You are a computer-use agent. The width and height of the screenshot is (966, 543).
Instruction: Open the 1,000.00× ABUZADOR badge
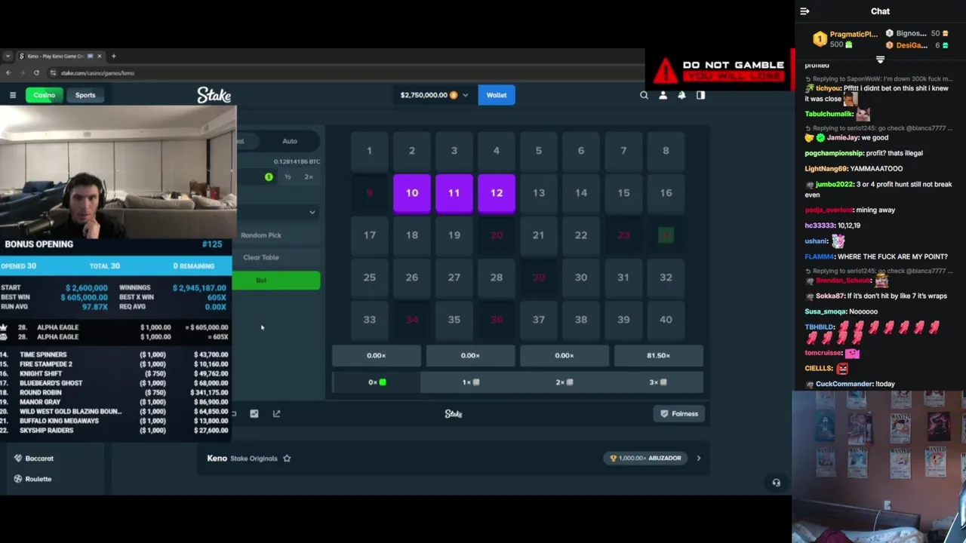(646, 458)
